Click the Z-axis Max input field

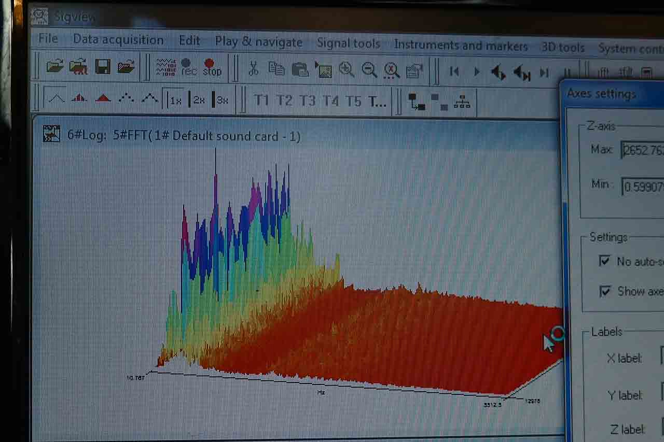pyautogui.click(x=642, y=151)
